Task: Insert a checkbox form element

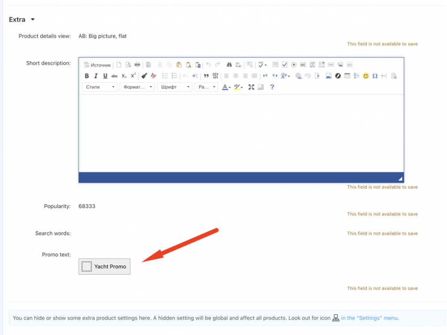Action: (284, 65)
